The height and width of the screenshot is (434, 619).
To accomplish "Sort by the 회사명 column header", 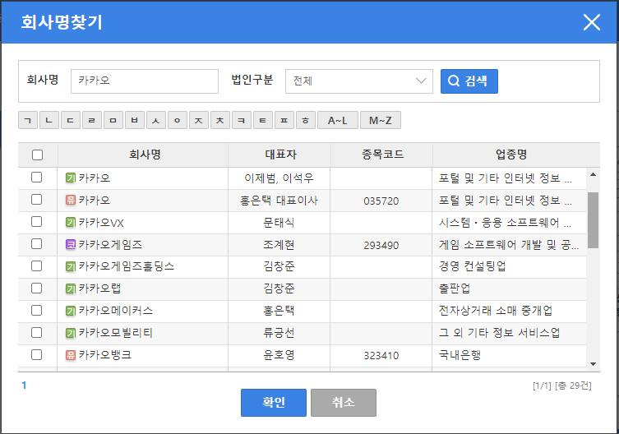I will tap(145, 155).
